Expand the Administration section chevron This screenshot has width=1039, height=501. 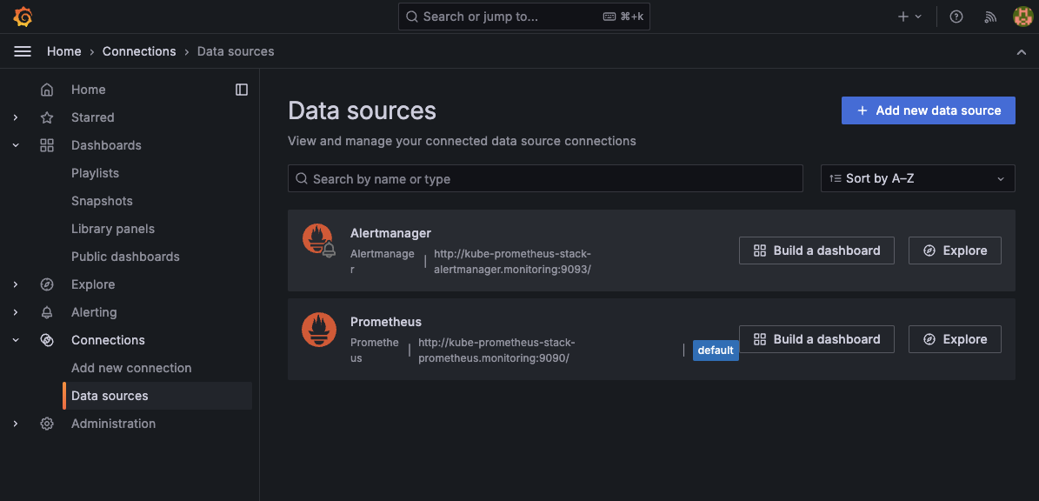[x=16, y=424]
